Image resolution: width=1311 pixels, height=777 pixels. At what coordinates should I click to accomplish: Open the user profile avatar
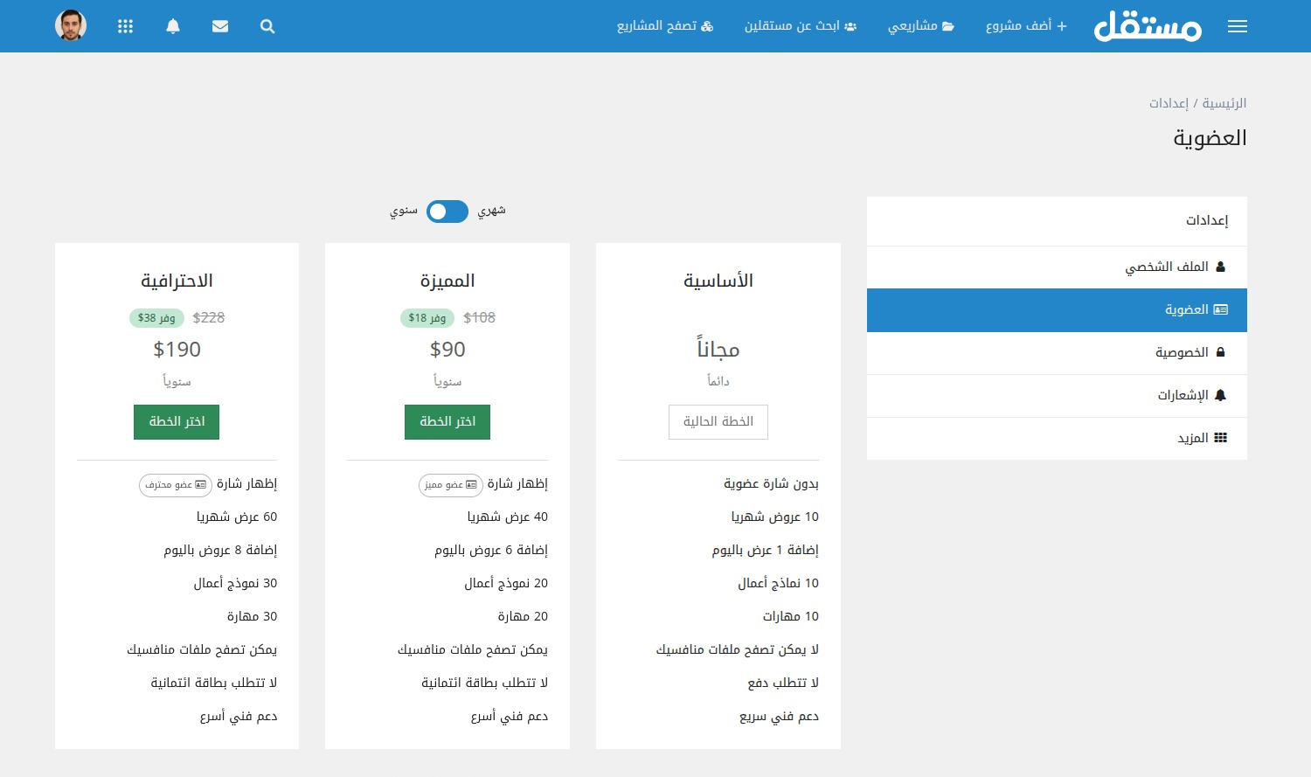coord(71,25)
